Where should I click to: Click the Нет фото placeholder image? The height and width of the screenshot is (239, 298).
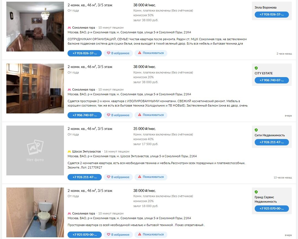[x=35, y=150]
